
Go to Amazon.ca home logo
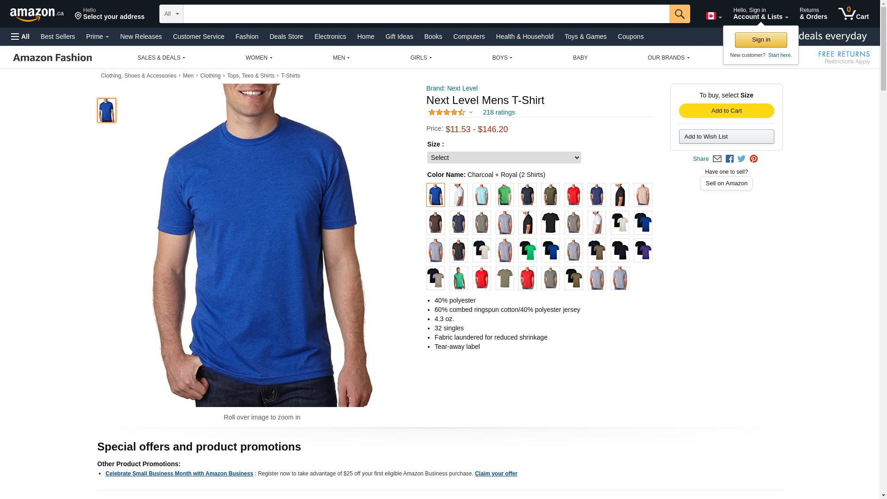coord(37,14)
